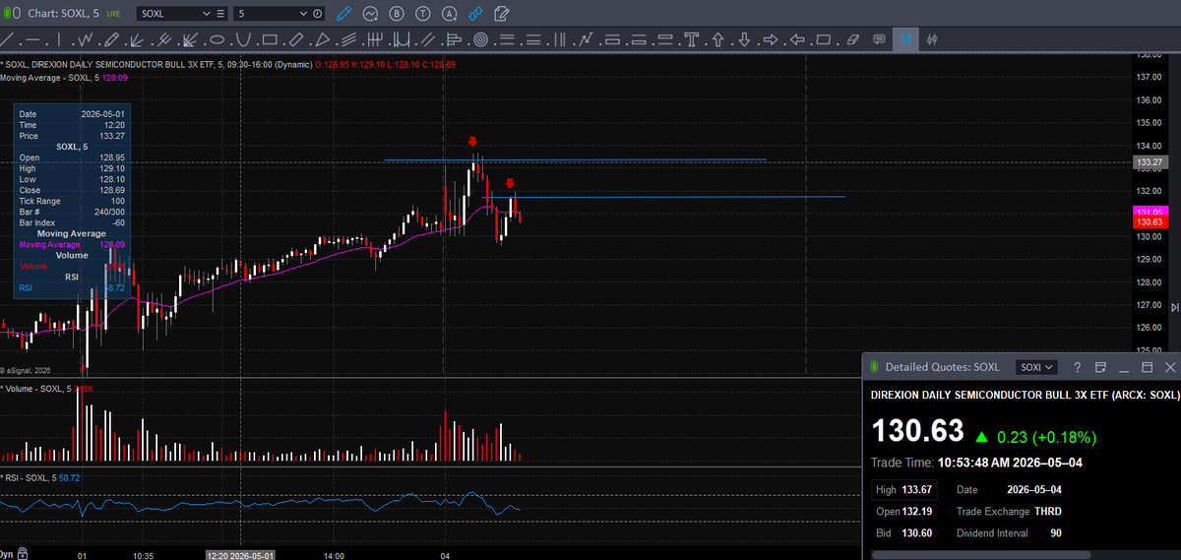Click the circled B button
Viewport: 1181px width, 560px height.
point(397,14)
